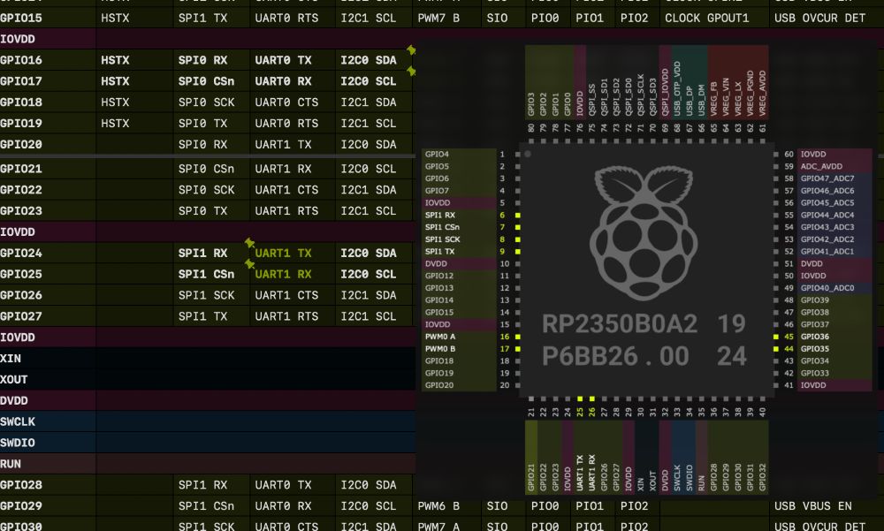Select PWM6 B in the GPIO29 row
884x531 pixels.
tap(438, 506)
